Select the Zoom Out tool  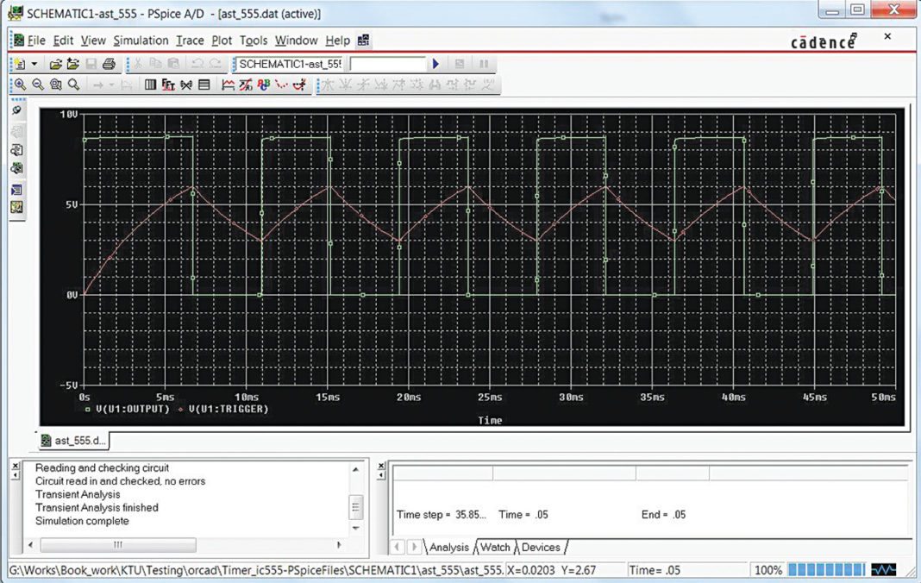[36, 84]
